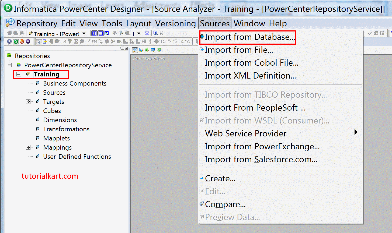The height and width of the screenshot is (233, 392).
Task: Select Import from Salesforce.com entry
Action: tap(280, 159)
